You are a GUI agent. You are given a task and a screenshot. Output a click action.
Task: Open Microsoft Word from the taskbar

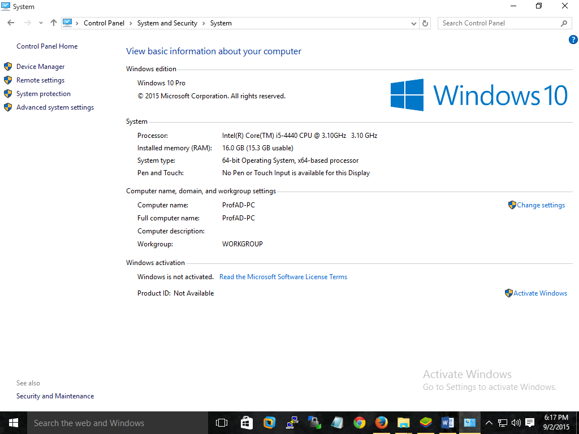tap(448, 423)
